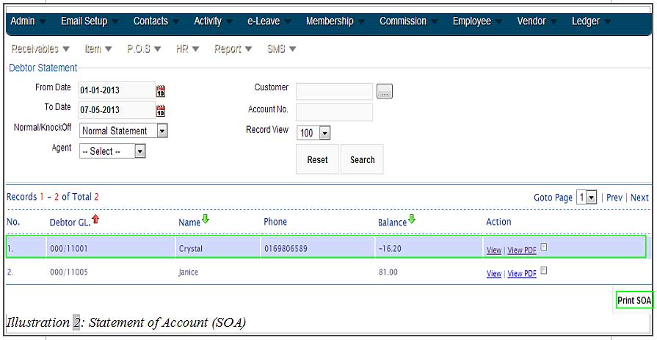Tick the checkbox in Janice's row
The width and height of the screenshot is (657, 340).
click(544, 271)
